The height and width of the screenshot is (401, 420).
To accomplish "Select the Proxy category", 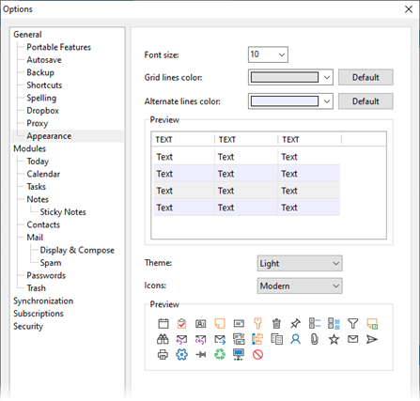I will (38, 123).
